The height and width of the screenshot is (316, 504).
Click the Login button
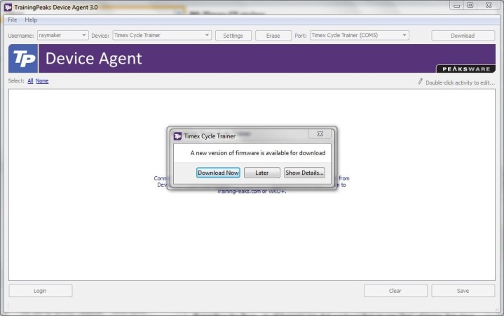[x=41, y=291]
